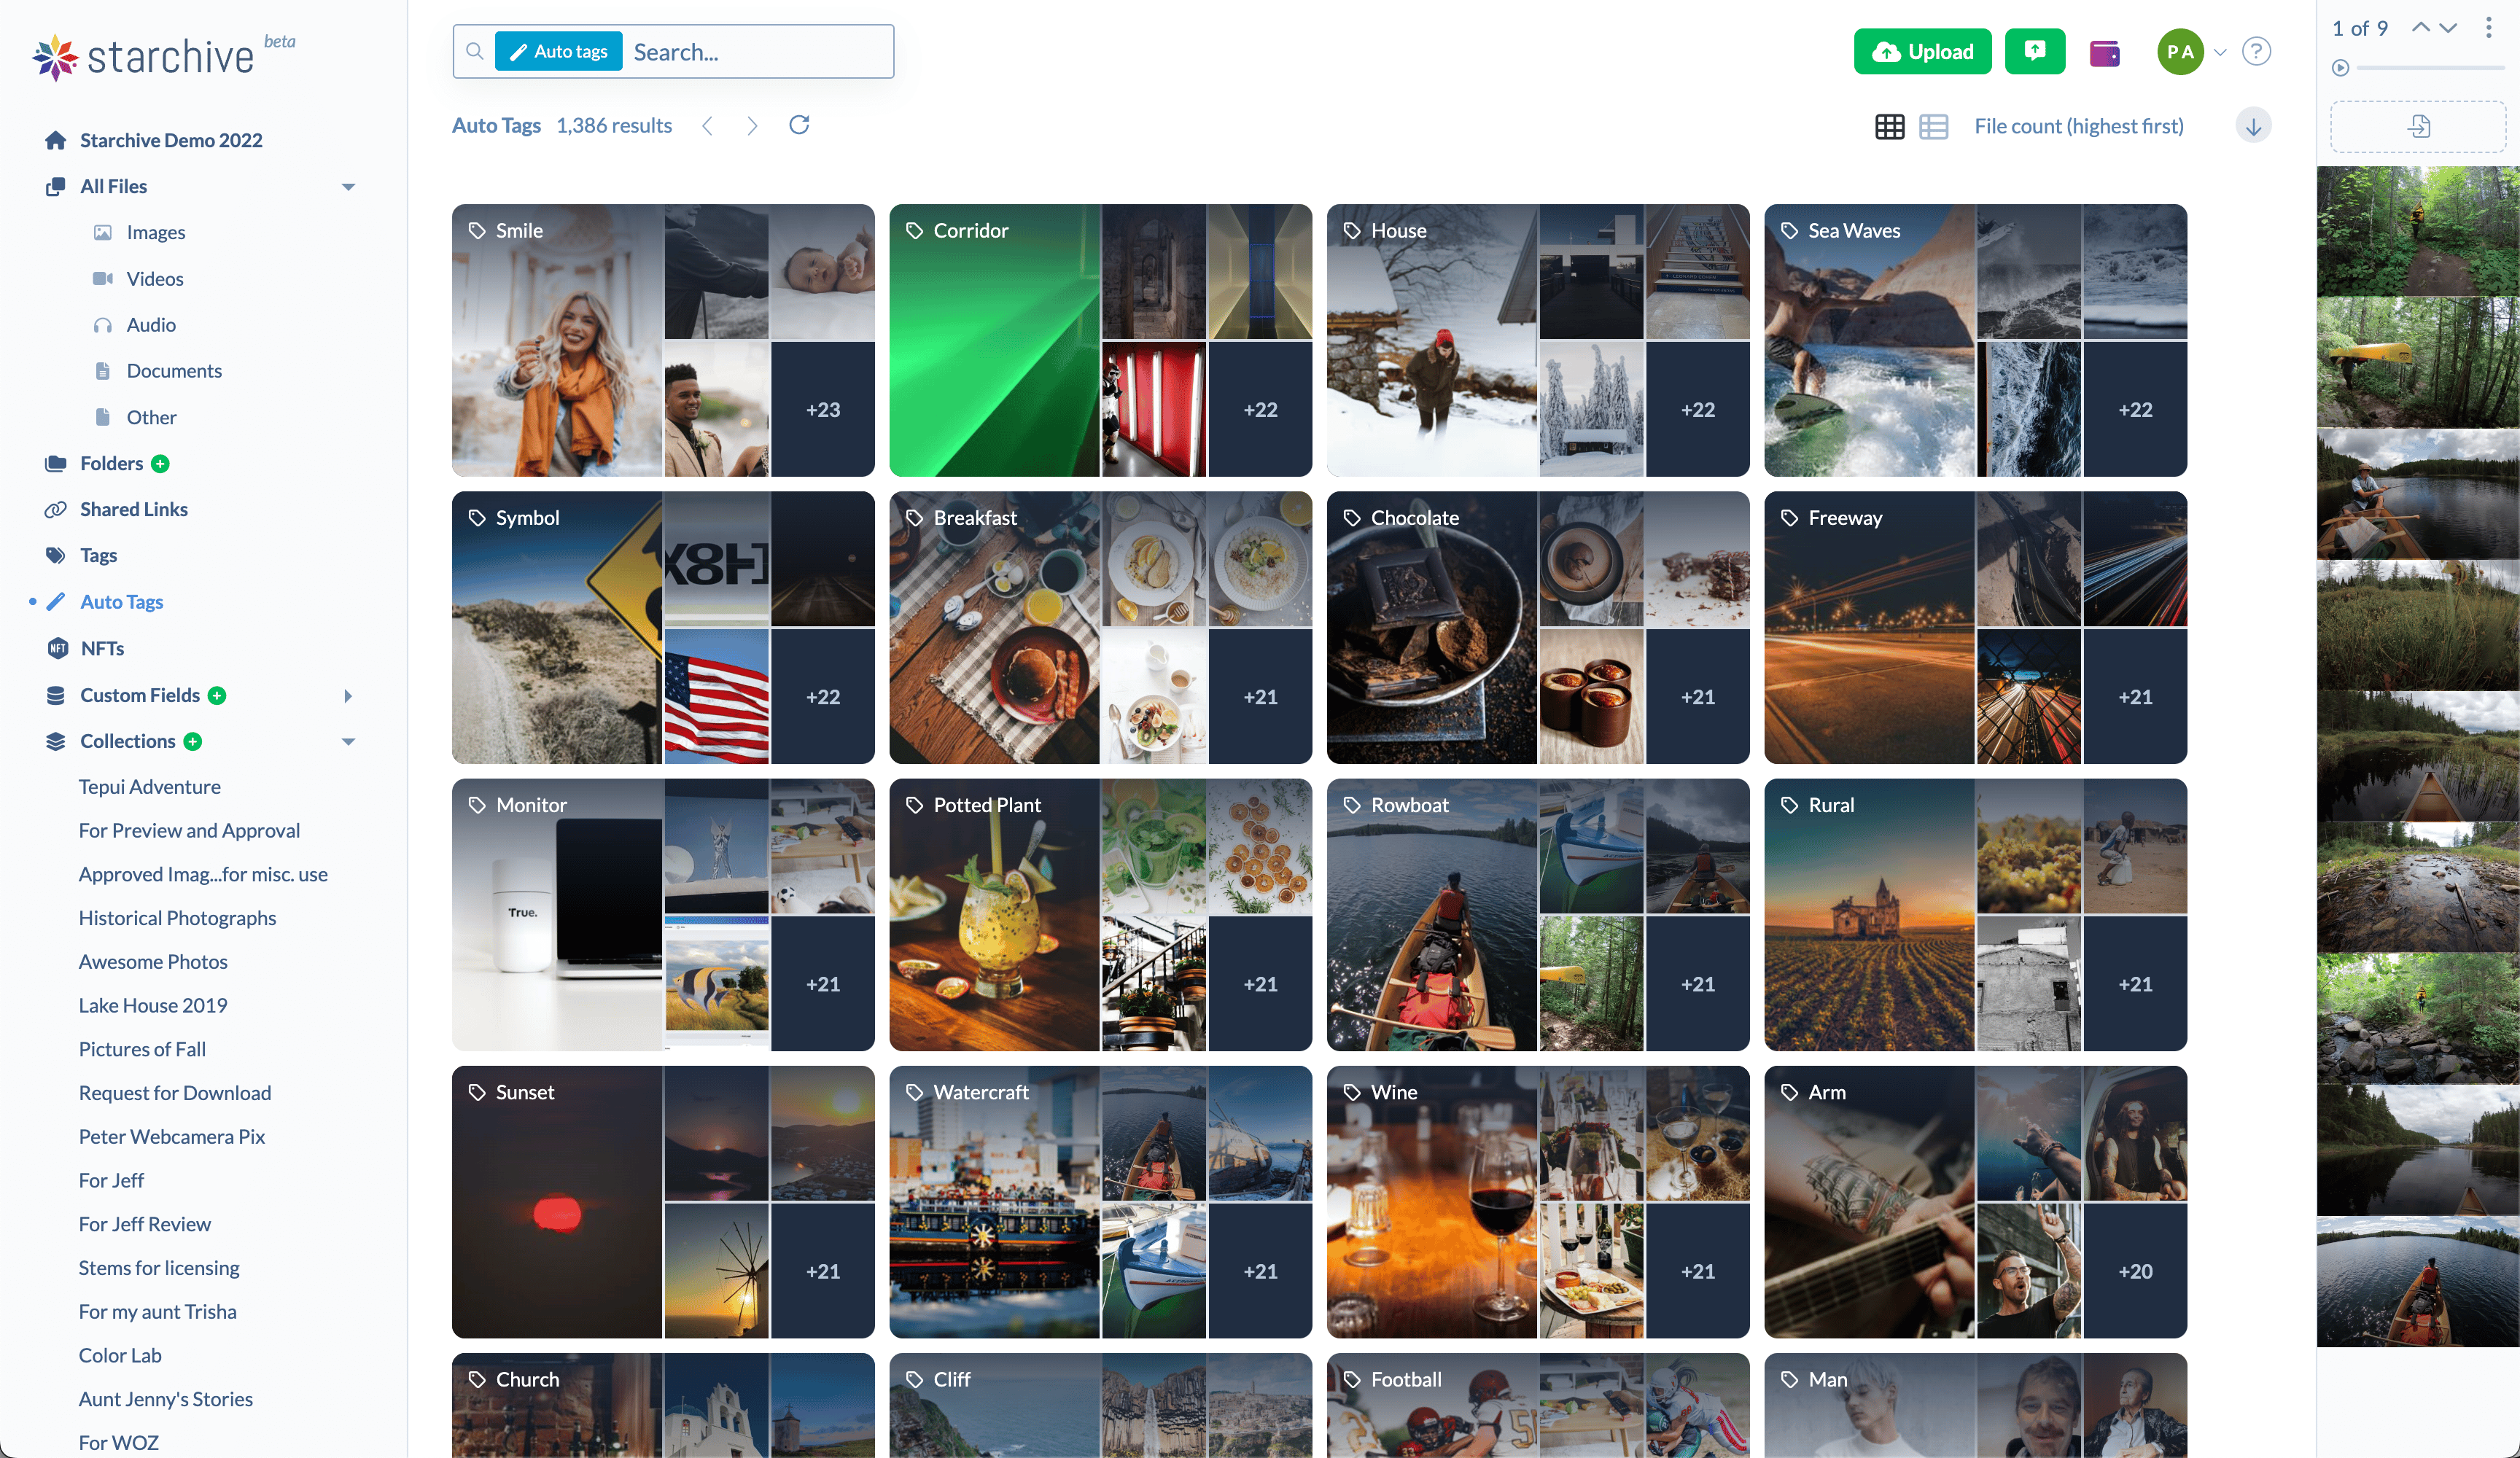Add a new collection plus icon
2520x1458 pixels.
tap(193, 741)
